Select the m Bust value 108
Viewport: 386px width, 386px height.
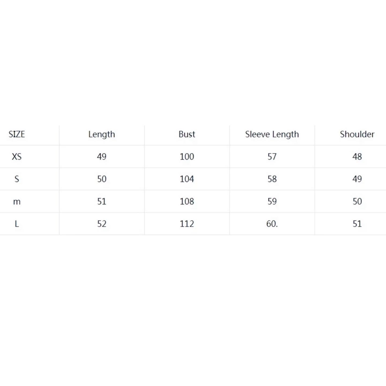point(187,202)
